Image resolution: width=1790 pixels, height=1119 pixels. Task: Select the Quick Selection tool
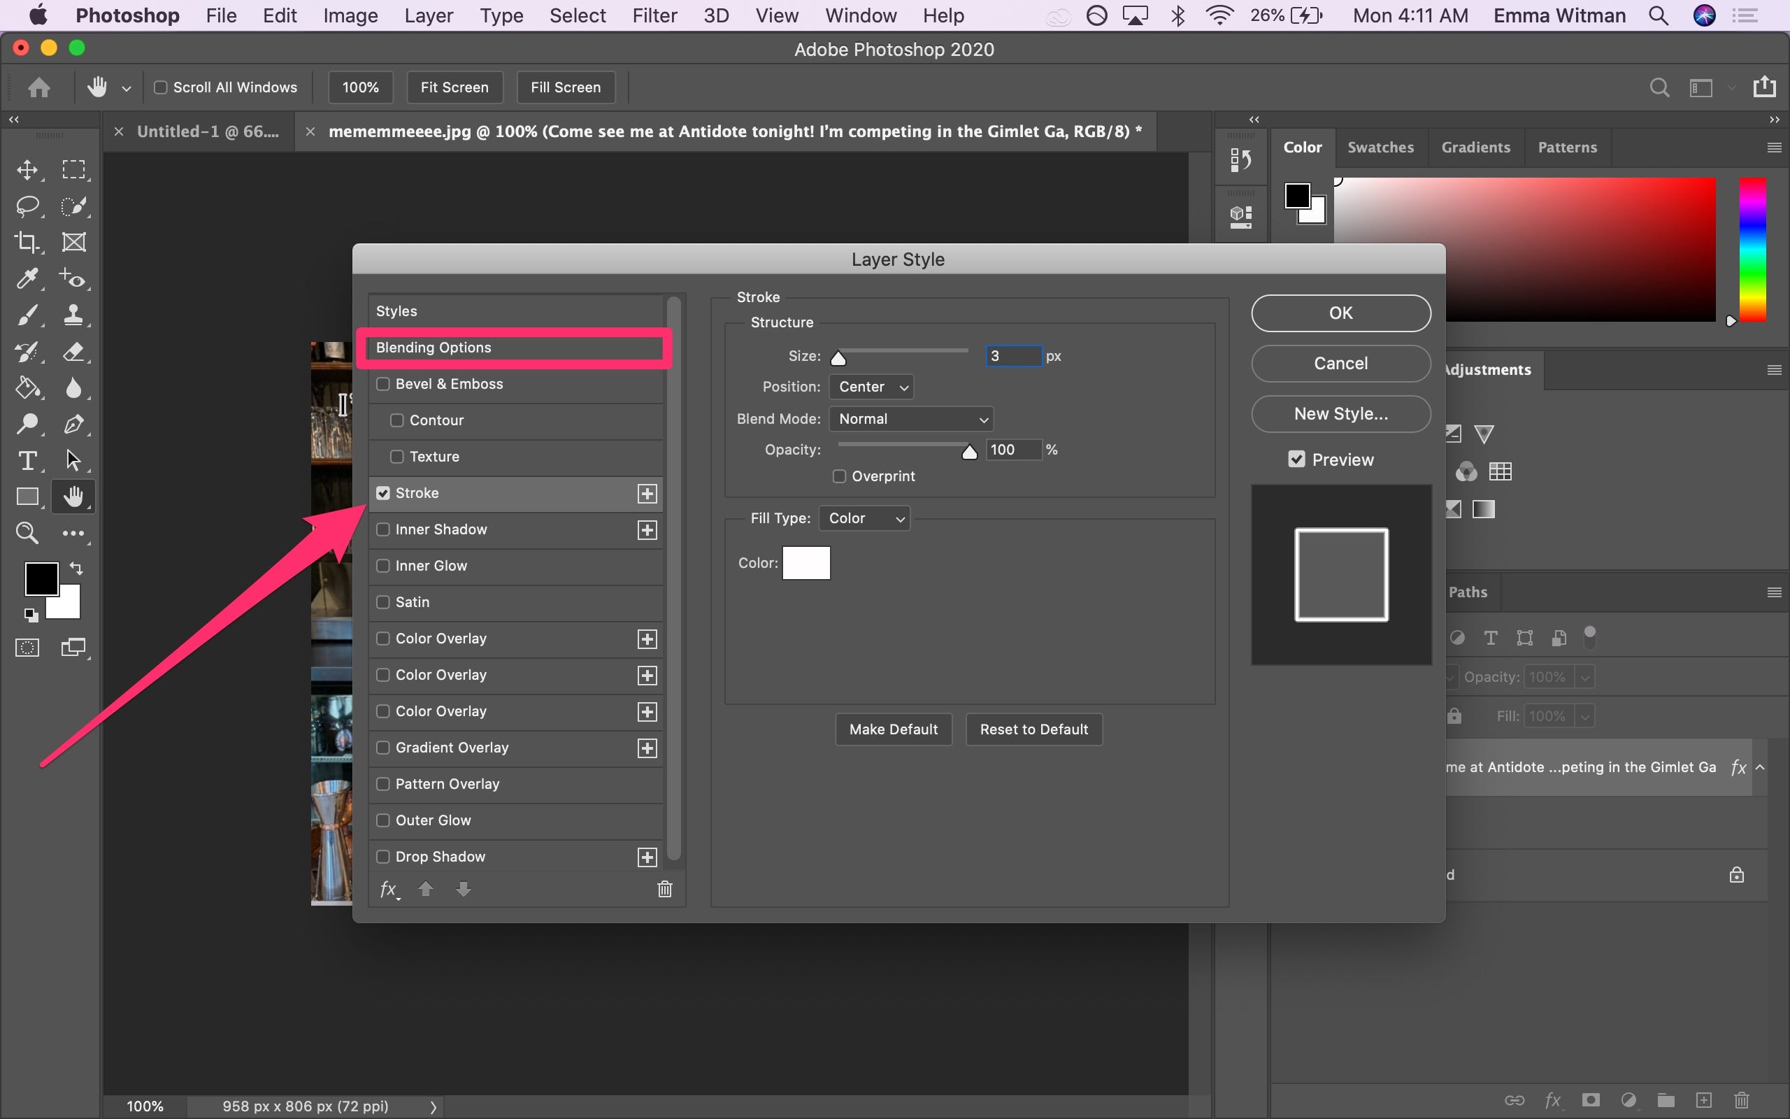[x=73, y=206]
